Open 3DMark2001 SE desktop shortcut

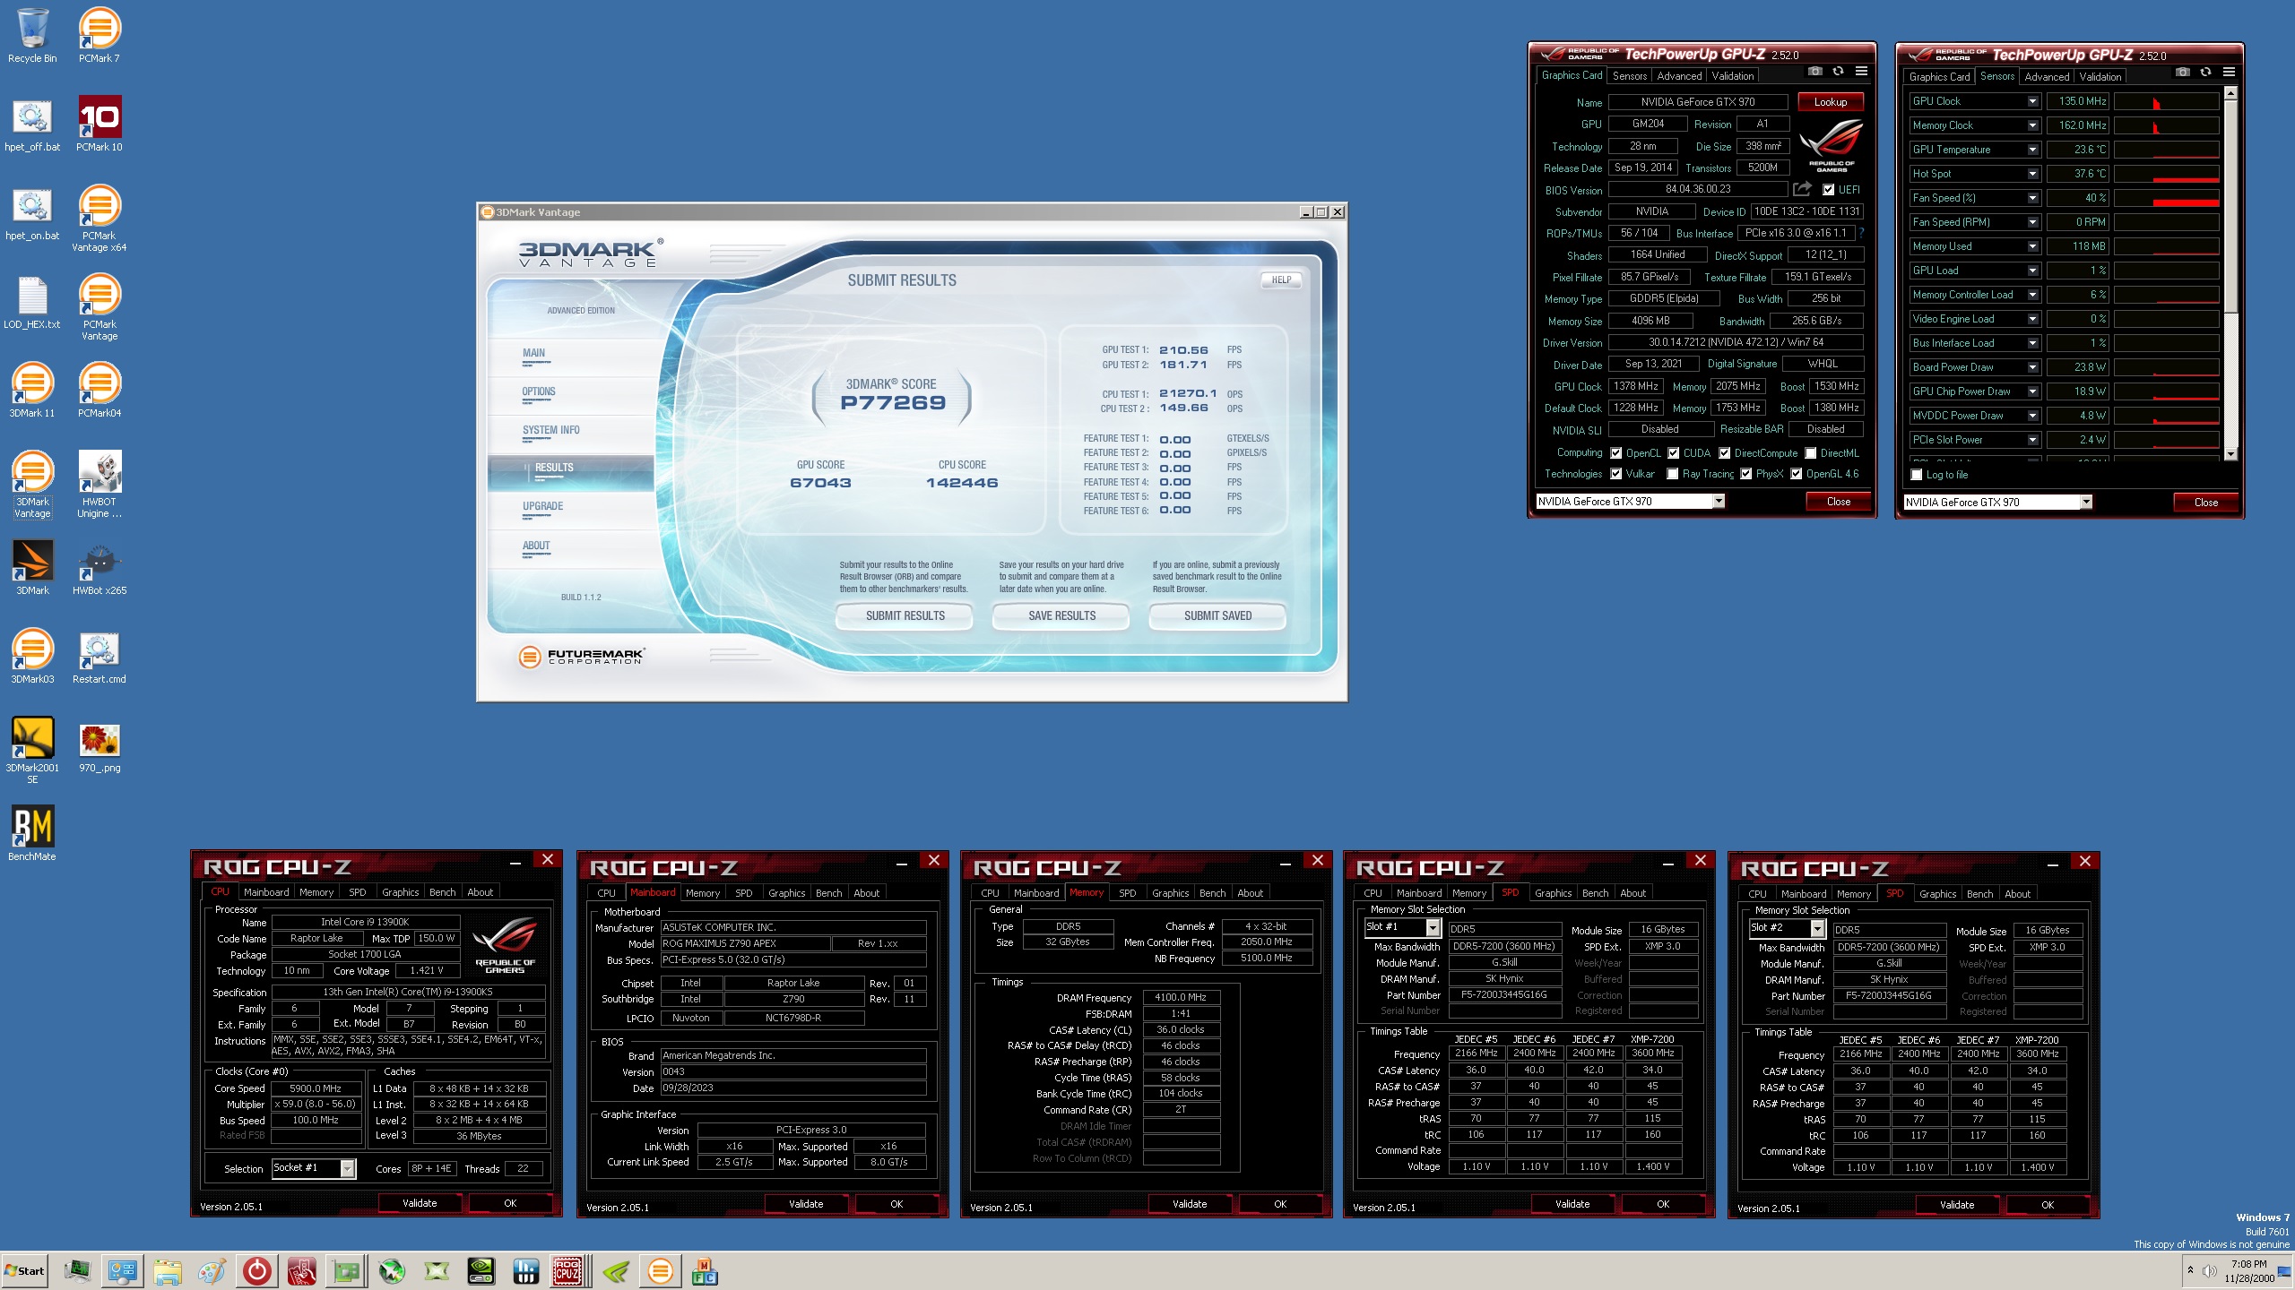point(32,751)
